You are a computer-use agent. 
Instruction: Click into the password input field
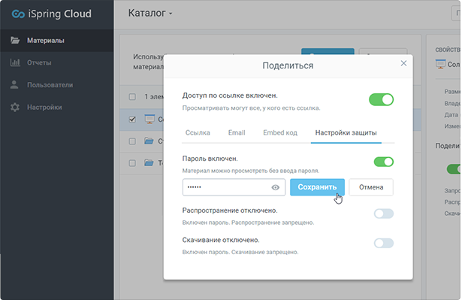tap(234, 187)
